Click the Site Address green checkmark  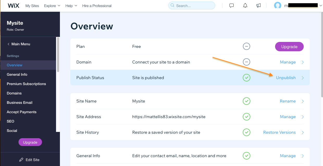(x=246, y=117)
